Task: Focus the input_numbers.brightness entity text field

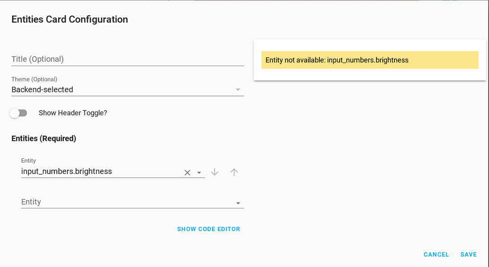Action: (99, 172)
